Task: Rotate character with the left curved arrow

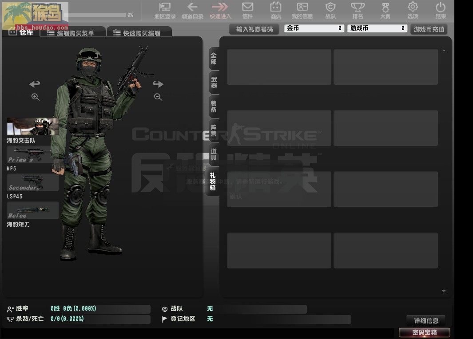Action: point(35,84)
